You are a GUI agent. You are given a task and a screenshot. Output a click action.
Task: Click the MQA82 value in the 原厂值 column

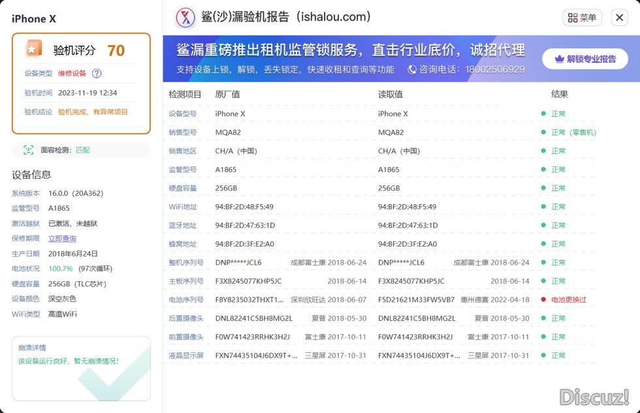(228, 132)
